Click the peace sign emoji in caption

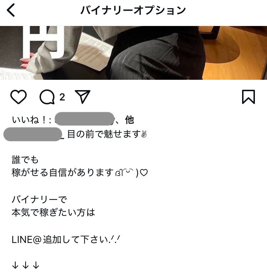click(144, 134)
